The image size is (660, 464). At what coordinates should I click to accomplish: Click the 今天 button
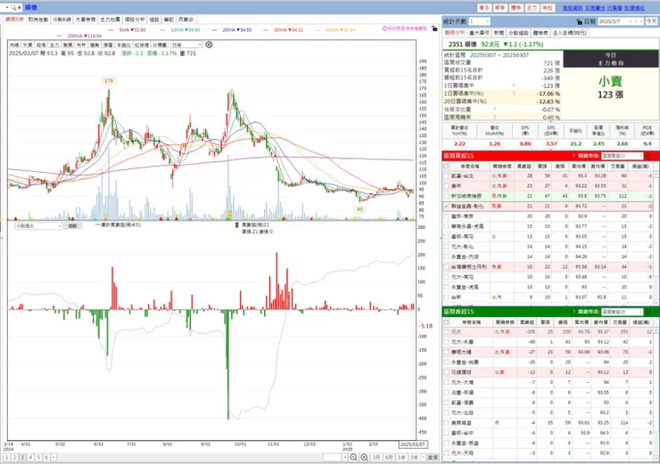pyautogui.click(x=652, y=21)
